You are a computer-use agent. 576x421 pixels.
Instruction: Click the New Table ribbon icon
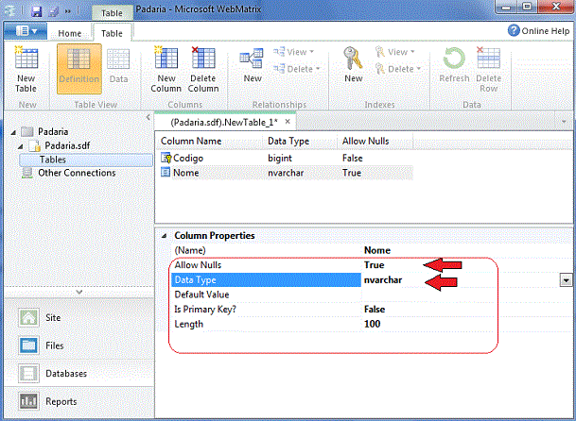[x=26, y=70]
